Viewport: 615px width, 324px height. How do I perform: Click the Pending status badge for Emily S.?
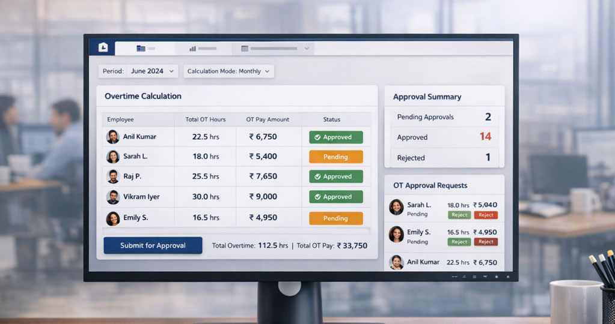pyautogui.click(x=335, y=218)
